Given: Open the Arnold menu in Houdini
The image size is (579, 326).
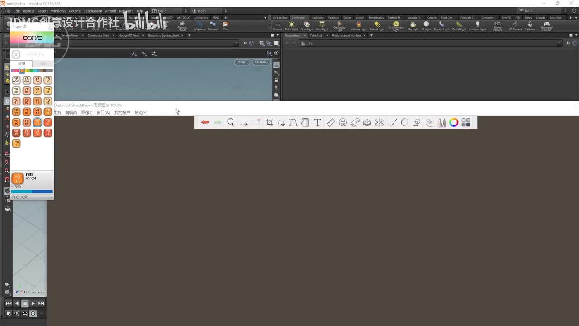Looking at the screenshot, I should (x=110, y=11).
